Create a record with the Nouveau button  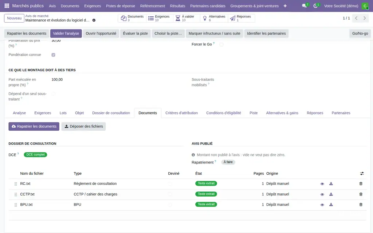coord(14,18)
